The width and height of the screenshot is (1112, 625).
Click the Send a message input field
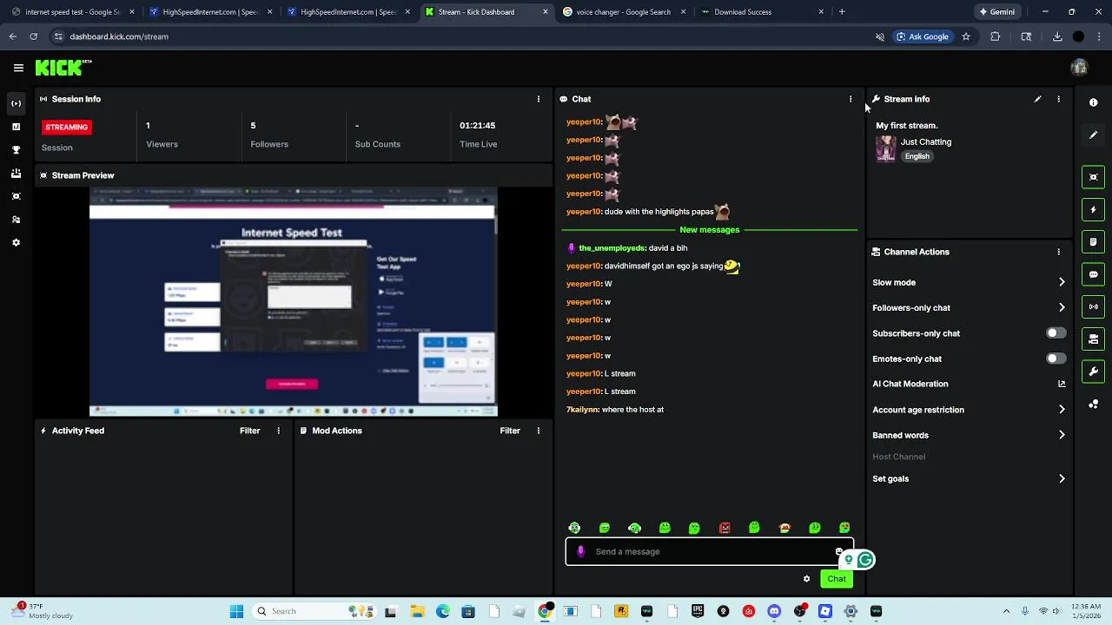tap(709, 551)
